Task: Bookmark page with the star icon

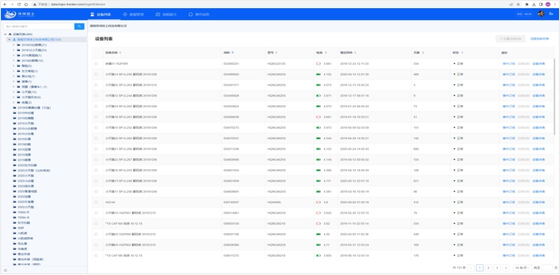Action: click(x=518, y=4)
